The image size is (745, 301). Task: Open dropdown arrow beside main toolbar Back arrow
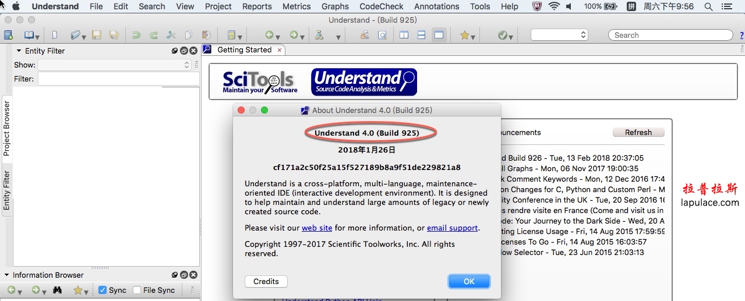pos(278,37)
